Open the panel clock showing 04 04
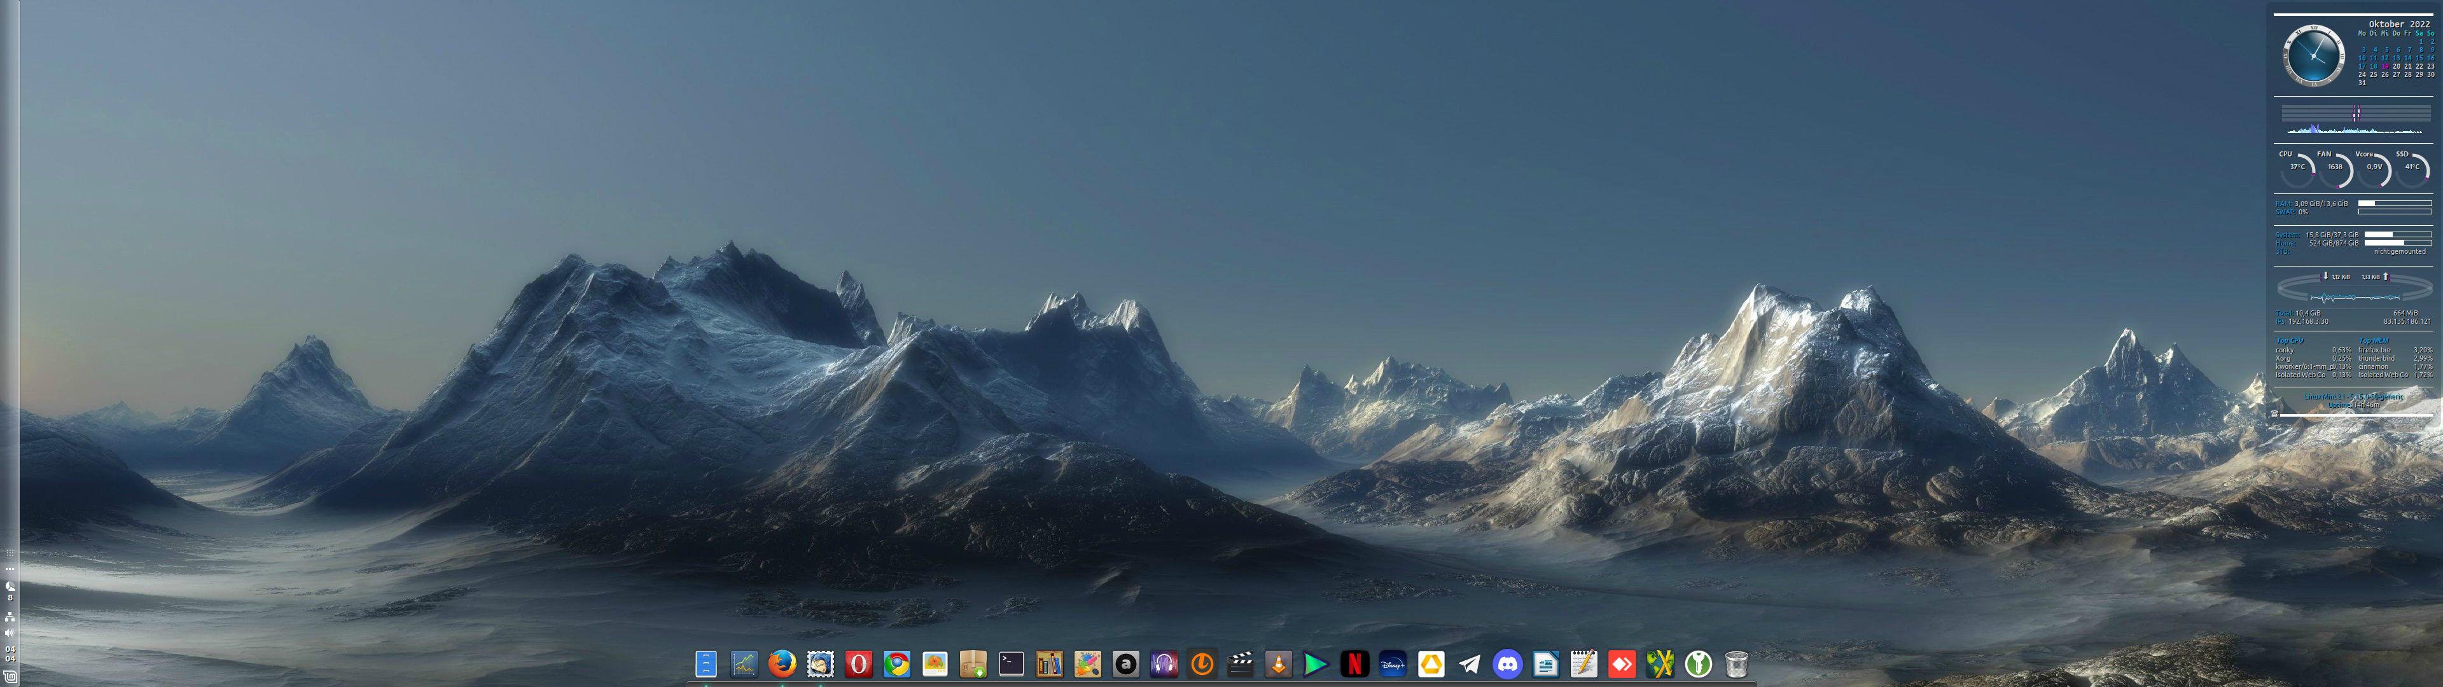The width and height of the screenshot is (2443, 687). 10,654
